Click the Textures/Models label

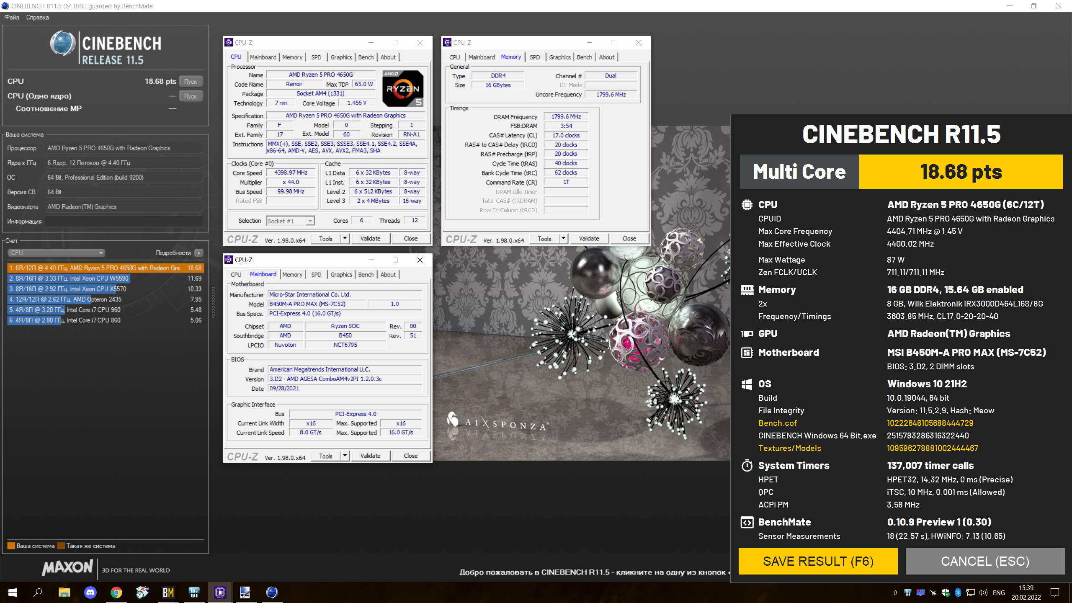coord(789,448)
